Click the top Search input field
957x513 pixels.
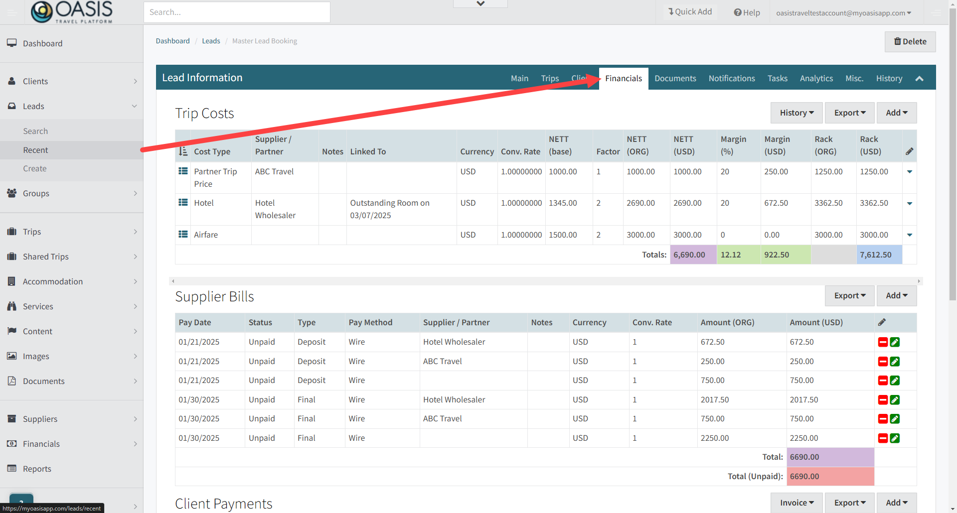tap(237, 12)
